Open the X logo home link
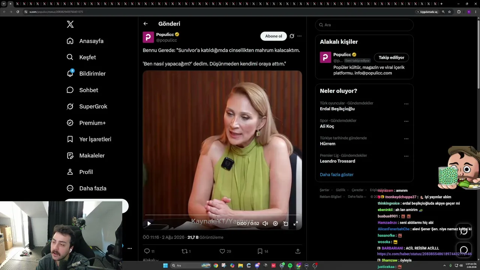 click(70, 24)
